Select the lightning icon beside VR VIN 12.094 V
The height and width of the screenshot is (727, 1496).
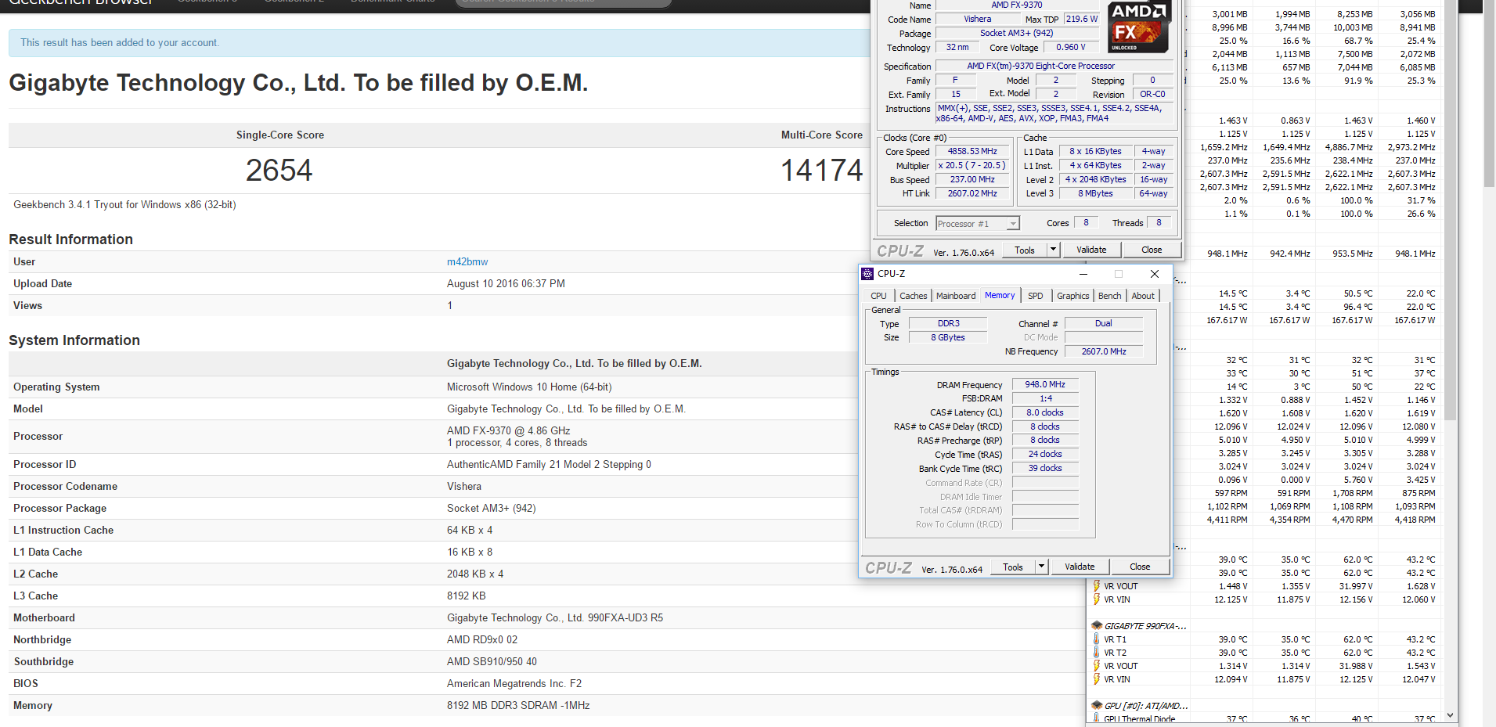(x=1097, y=679)
